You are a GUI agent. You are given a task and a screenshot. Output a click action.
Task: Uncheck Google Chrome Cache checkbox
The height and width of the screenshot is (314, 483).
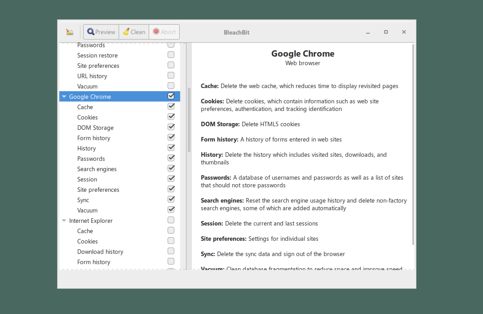(x=171, y=106)
